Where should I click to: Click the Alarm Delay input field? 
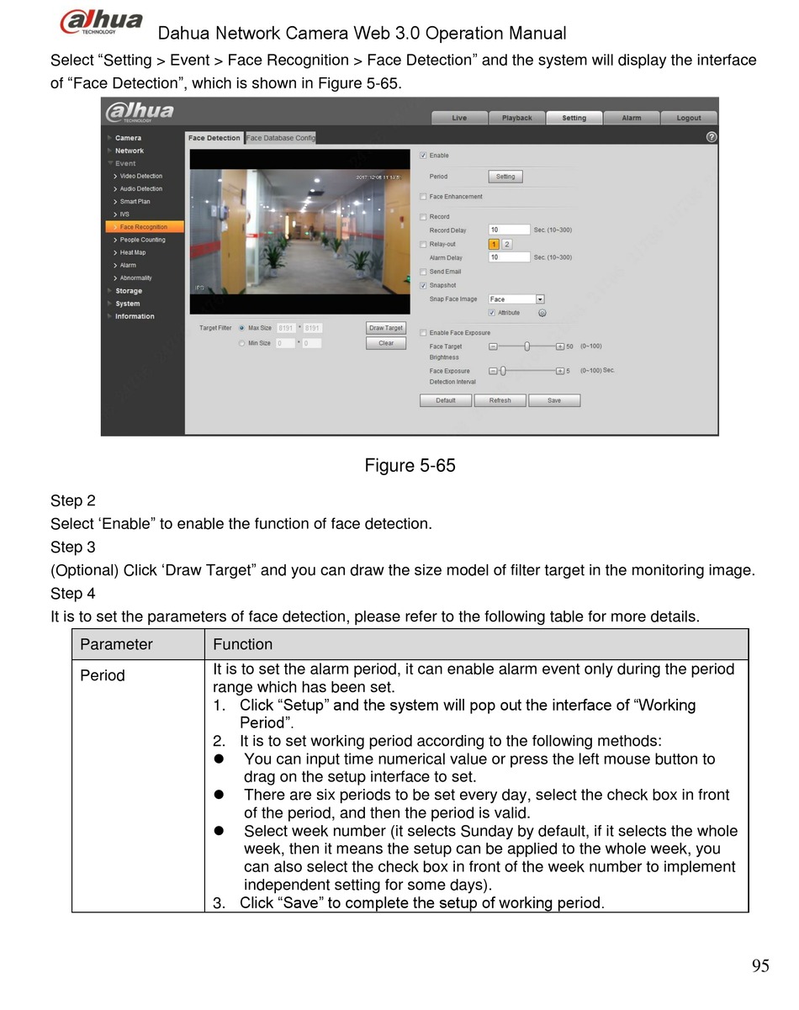pyautogui.click(x=510, y=257)
